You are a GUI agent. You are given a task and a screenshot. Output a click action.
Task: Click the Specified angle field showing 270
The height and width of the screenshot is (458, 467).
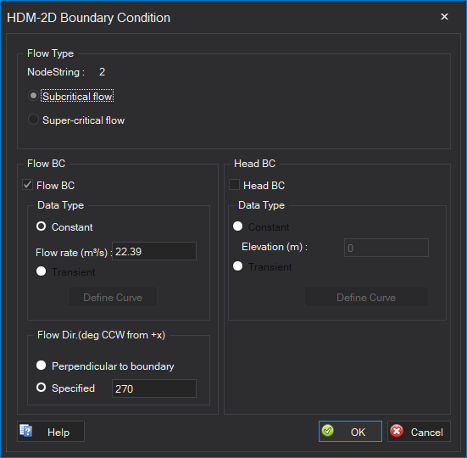(154, 388)
